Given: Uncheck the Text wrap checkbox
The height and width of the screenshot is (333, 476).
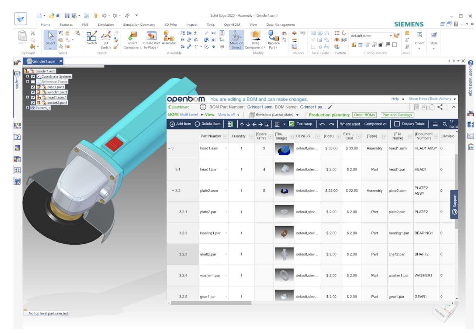Looking at the screenshot, I should [x=292, y=124].
